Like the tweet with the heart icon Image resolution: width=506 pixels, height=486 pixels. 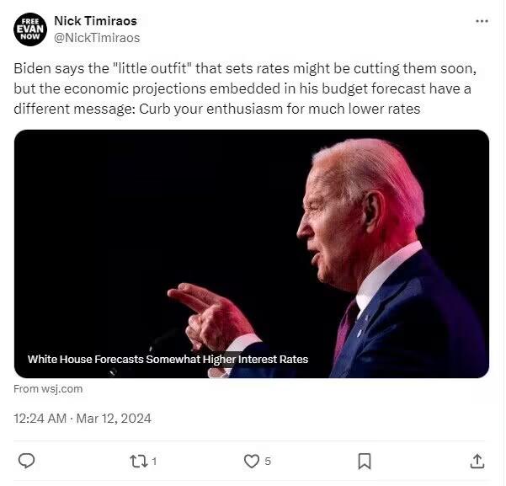point(251,461)
